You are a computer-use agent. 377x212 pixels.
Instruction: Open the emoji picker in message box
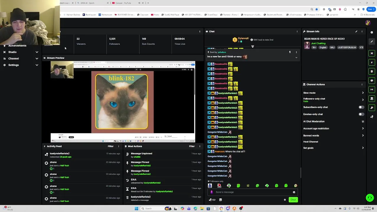click(294, 192)
